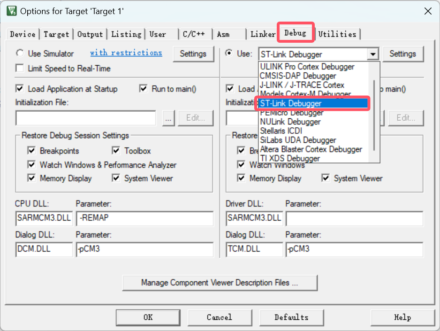Screen dimensions: 440x331
Task: Click the CPU DLL Parameter field -REMAP
Action: [145, 218]
